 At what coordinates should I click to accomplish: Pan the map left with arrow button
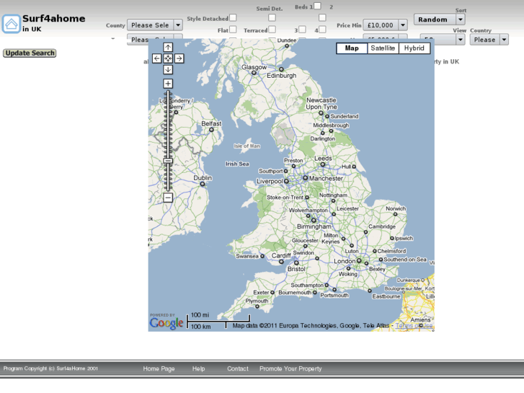[156, 58]
